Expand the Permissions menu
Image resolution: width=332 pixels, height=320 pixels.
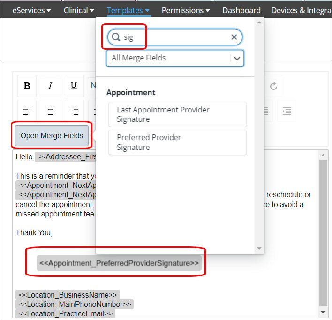[186, 10]
